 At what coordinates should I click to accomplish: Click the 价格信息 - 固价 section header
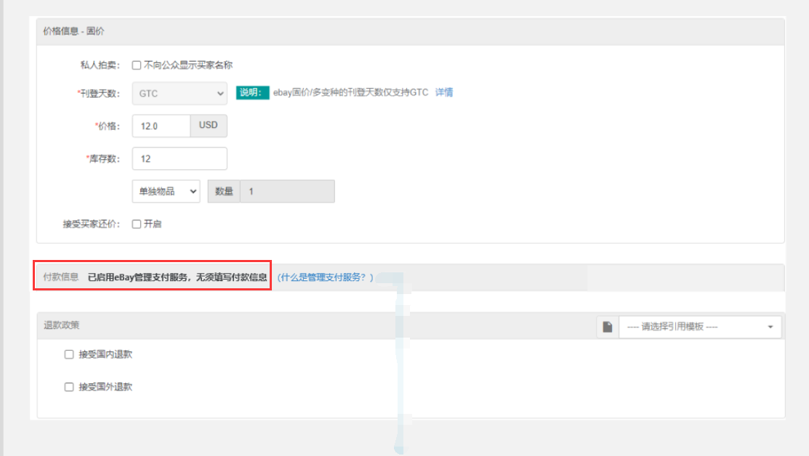(x=73, y=30)
